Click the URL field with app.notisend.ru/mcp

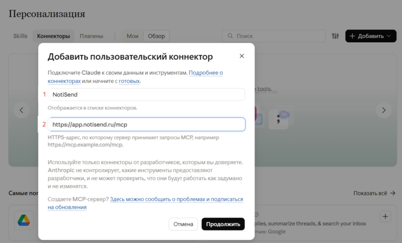click(146, 124)
